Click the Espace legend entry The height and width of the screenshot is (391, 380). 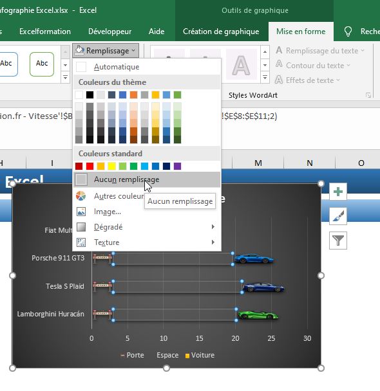pyautogui.click(x=167, y=355)
